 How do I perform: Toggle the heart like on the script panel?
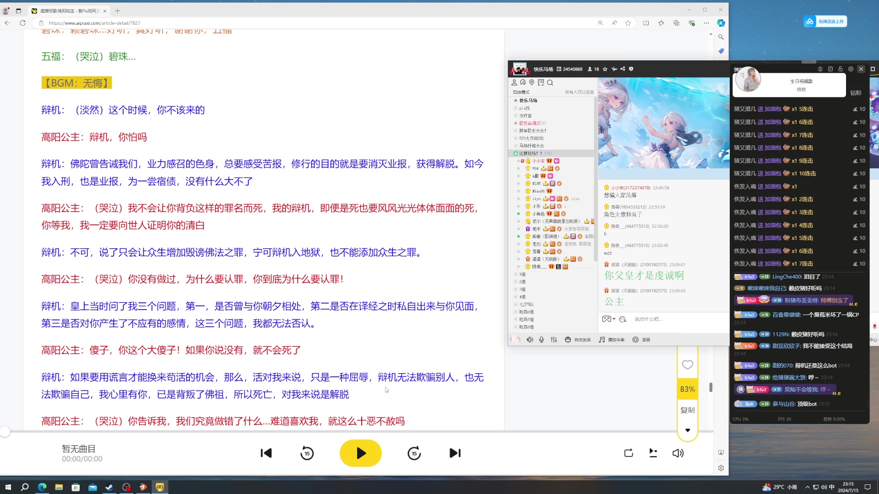(687, 365)
